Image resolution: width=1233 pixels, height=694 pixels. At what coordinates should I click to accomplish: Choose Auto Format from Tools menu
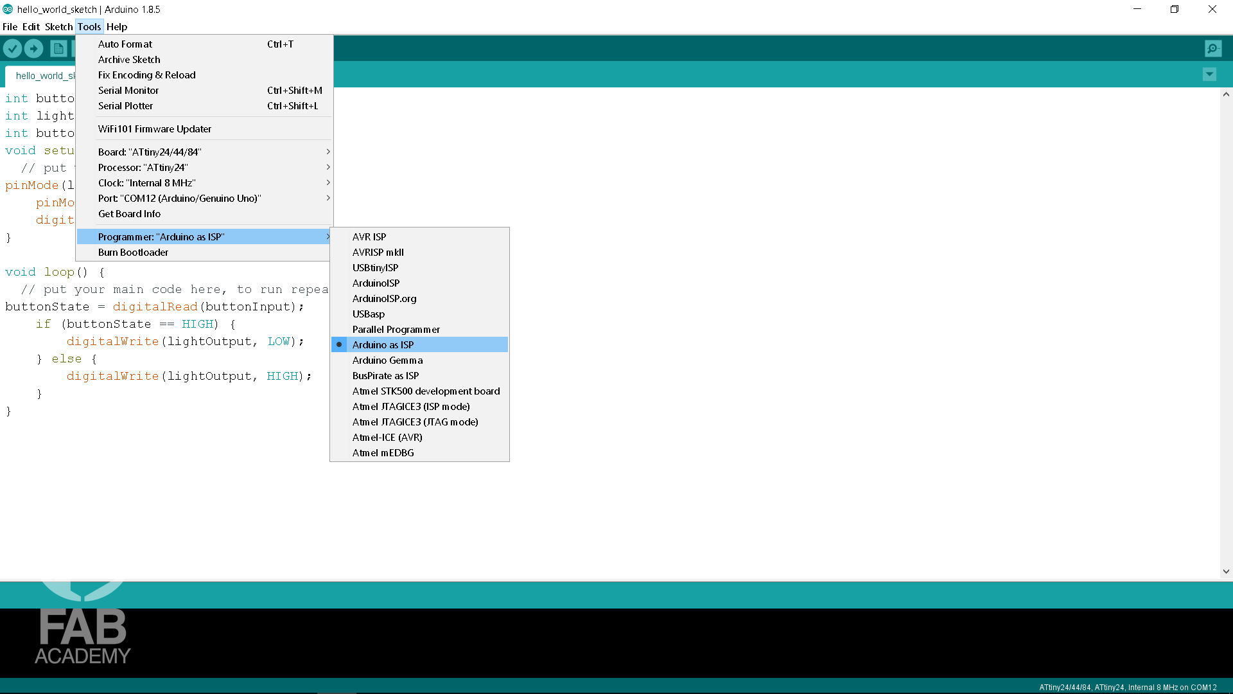pyautogui.click(x=205, y=44)
